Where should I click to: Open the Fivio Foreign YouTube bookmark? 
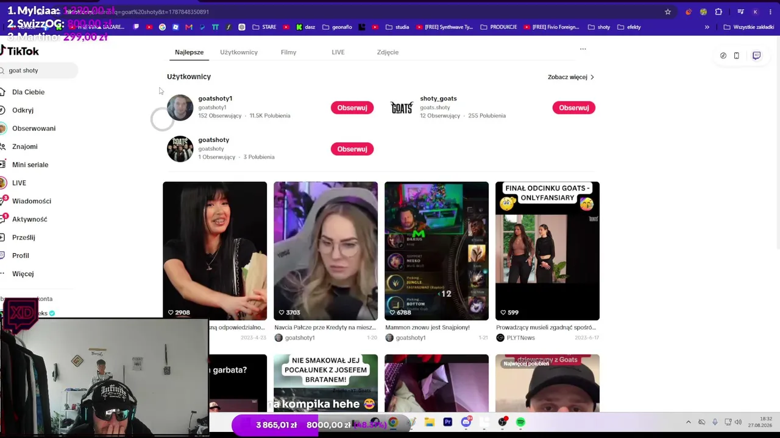point(551,27)
